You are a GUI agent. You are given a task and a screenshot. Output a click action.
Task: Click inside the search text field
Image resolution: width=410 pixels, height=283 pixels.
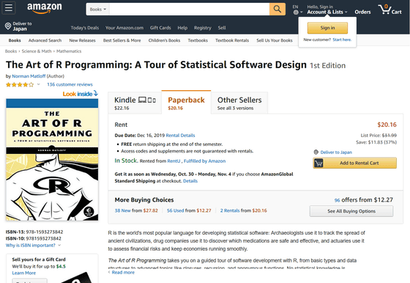(190, 9)
